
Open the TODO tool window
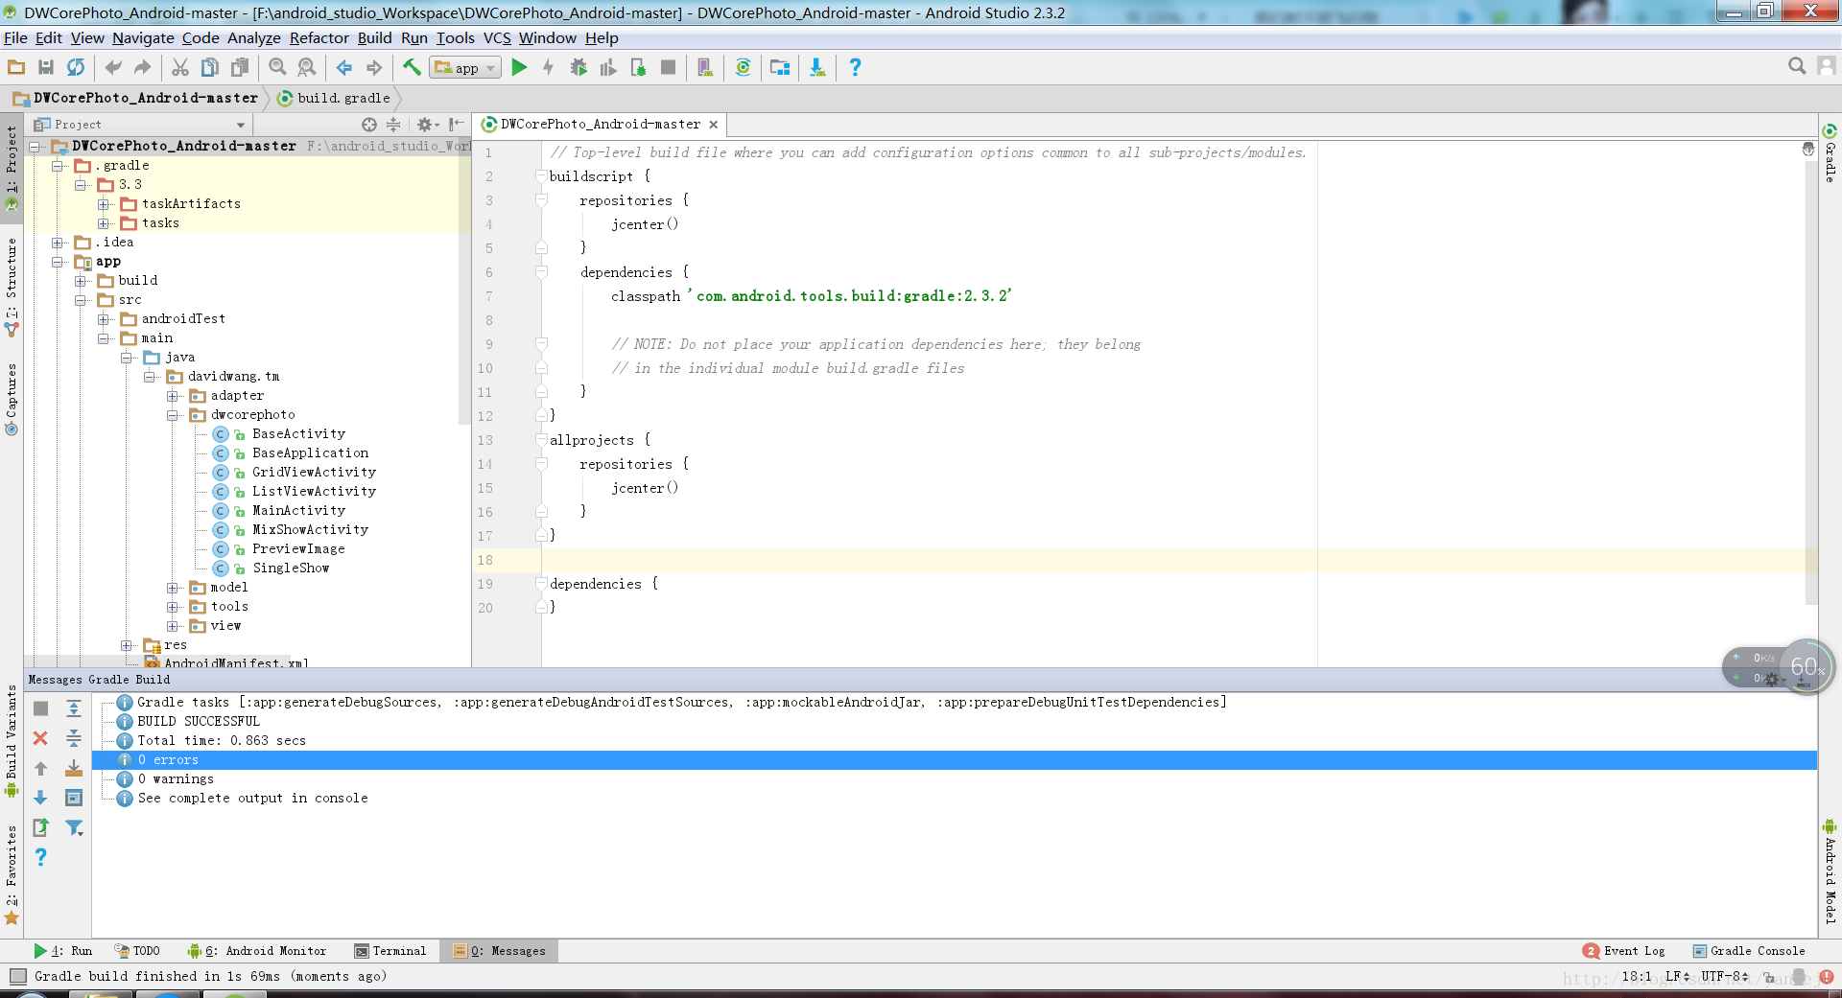(x=137, y=951)
